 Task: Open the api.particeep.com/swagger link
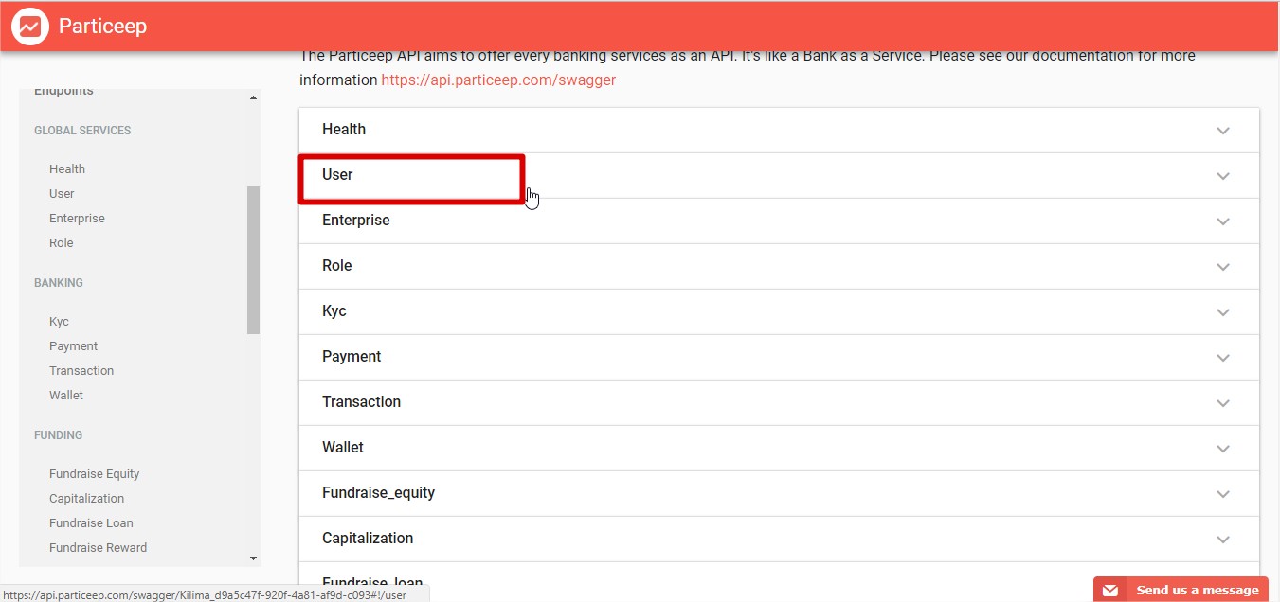click(498, 80)
